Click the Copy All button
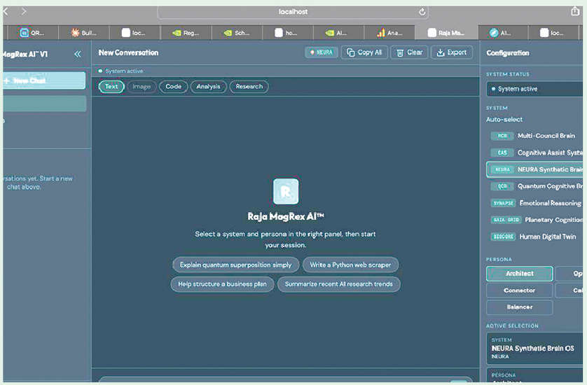Screen dimensions: 587x385 [x=364, y=52]
